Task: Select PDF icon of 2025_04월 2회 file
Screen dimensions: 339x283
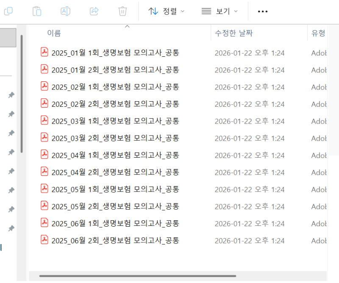Action: 44,172
